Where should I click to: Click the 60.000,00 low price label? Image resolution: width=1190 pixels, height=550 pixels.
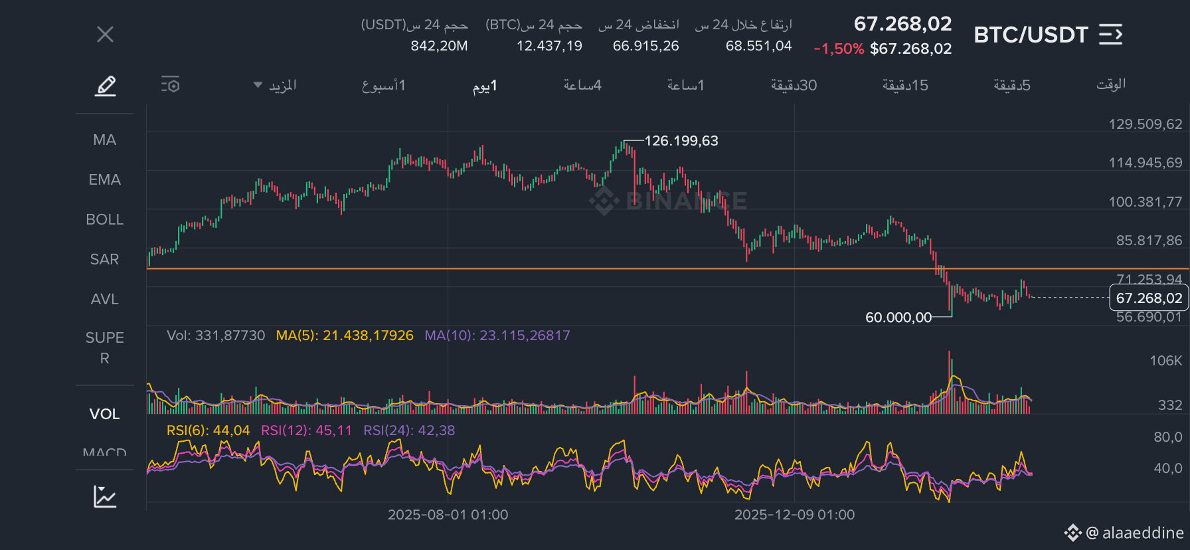point(898,318)
